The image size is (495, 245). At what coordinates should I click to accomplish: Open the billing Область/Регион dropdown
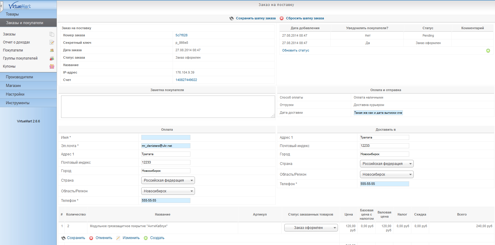tap(168, 191)
